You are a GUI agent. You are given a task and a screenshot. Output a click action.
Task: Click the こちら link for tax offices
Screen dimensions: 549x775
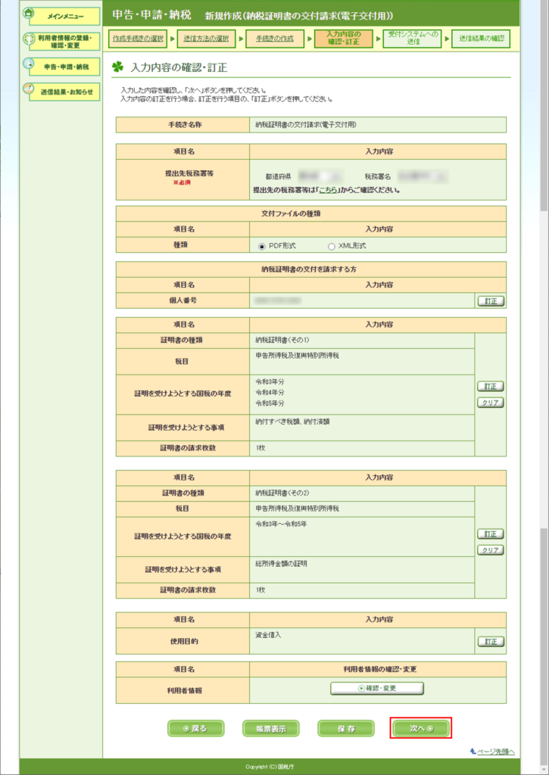pos(327,190)
